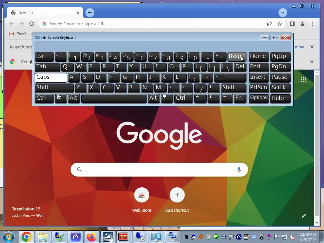
Task: Click Chrome icon in the taskbar
Action: coord(27,237)
